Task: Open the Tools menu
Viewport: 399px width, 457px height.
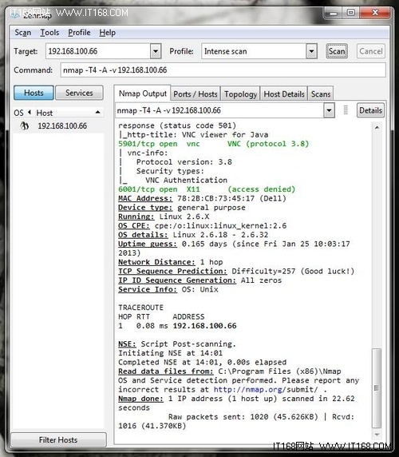Action: click(49, 33)
